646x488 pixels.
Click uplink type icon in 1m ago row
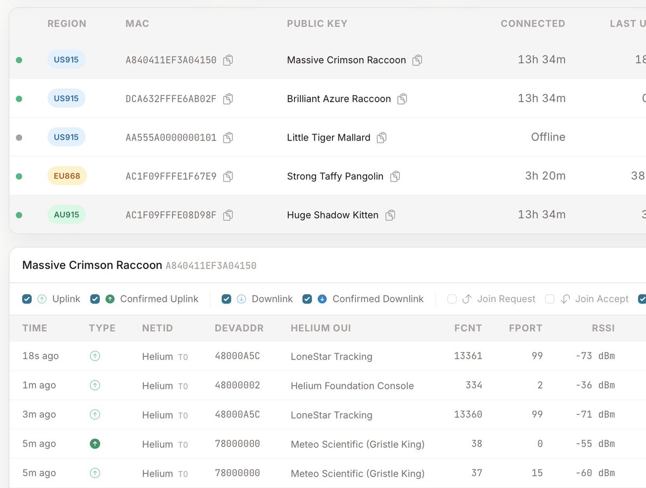point(95,385)
